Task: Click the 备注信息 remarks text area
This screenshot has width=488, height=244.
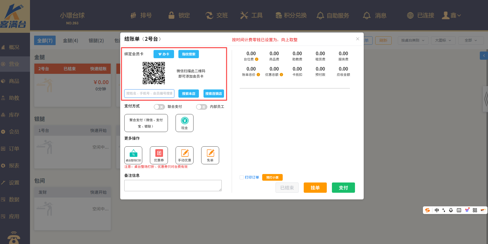Action: pyautogui.click(x=173, y=185)
